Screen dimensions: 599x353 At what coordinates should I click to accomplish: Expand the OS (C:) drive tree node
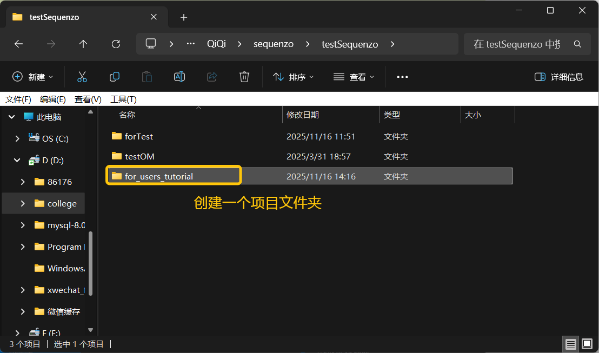(17, 138)
